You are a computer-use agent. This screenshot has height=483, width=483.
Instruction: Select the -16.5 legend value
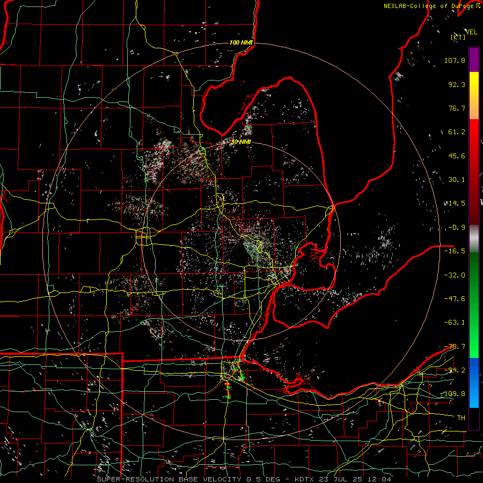(x=455, y=251)
